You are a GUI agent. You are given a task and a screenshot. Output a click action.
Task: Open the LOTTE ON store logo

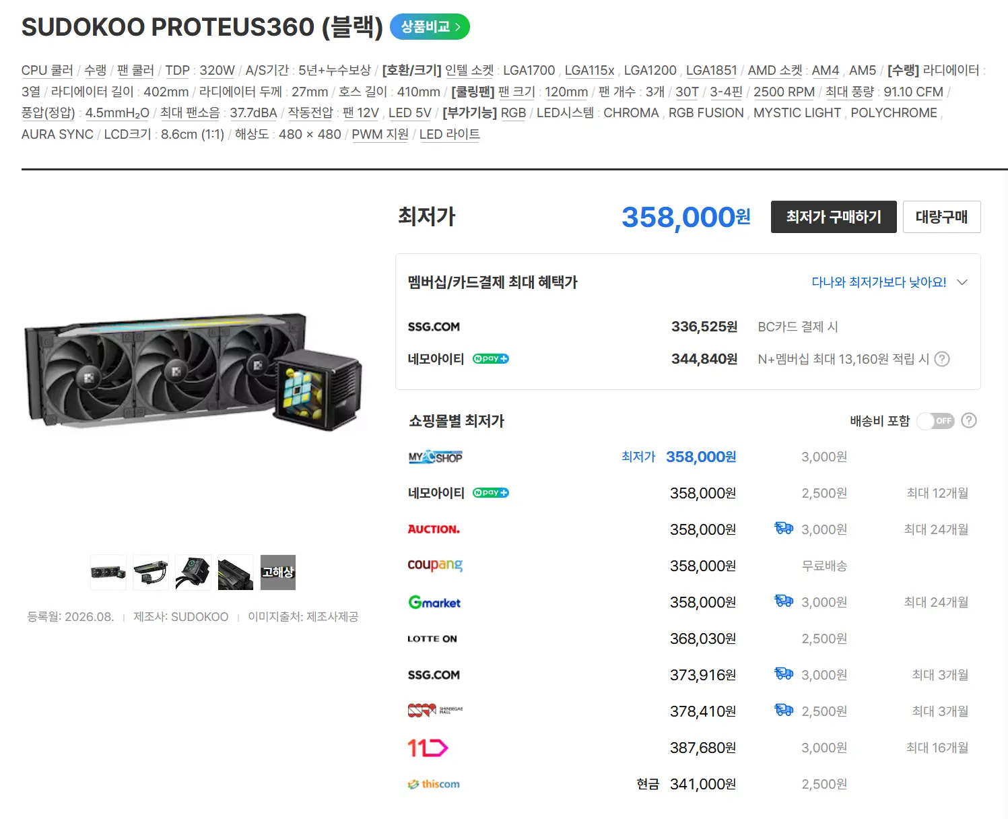point(432,638)
